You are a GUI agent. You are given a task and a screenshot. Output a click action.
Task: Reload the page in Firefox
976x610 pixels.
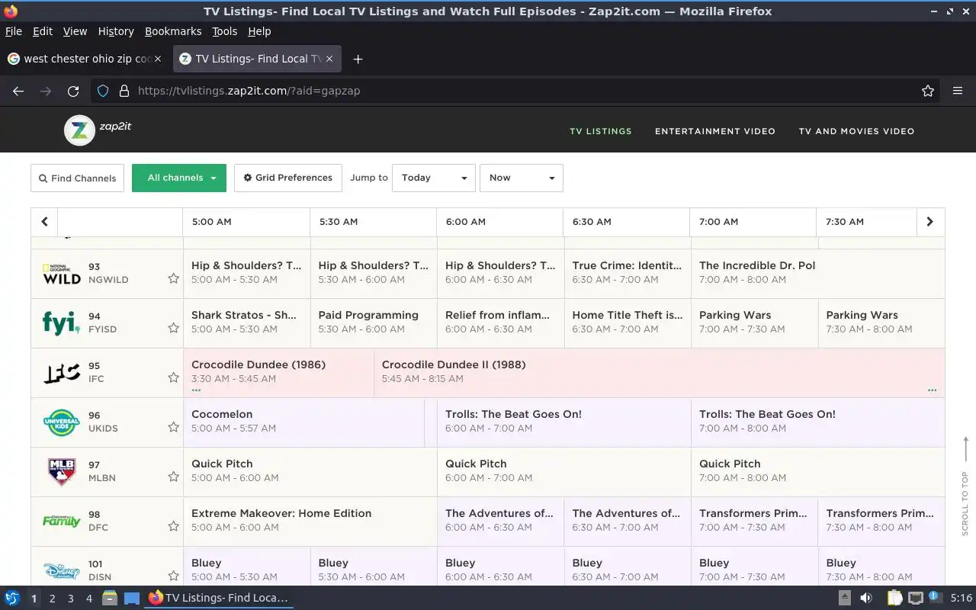coord(73,91)
